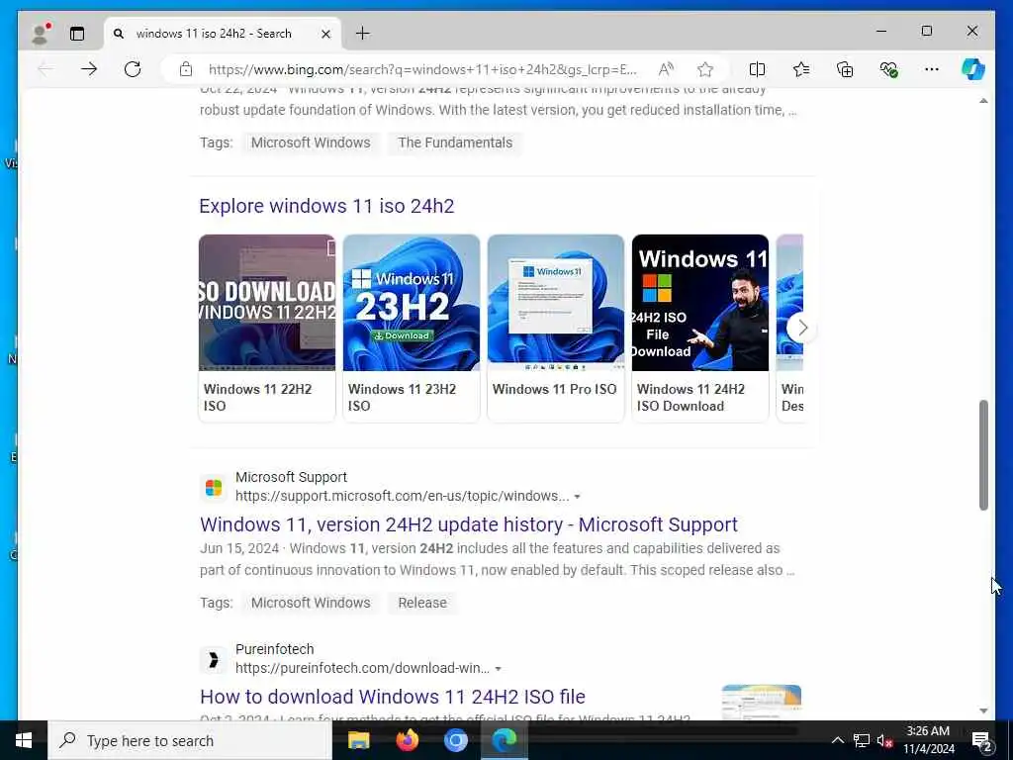Open the tab actions menu icon
Image resolution: width=1013 pixels, height=760 pixels.
[77, 34]
